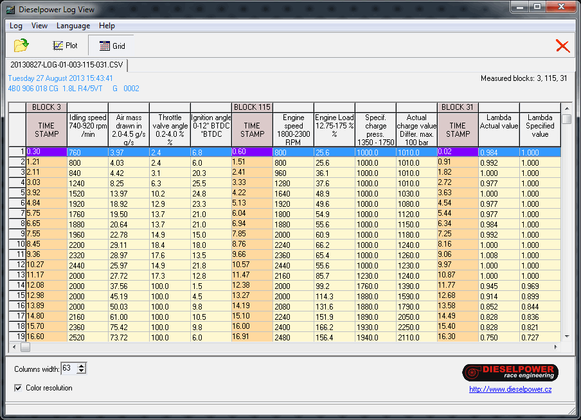
Task: Click engine load cell 166.2
Action: (335, 327)
